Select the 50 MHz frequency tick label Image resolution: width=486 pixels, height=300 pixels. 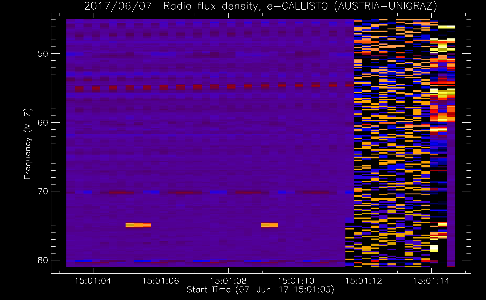tap(43, 54)
